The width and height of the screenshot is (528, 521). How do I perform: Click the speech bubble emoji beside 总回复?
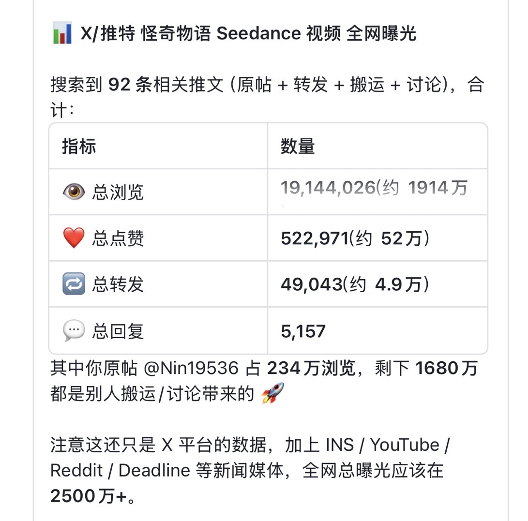74,331
